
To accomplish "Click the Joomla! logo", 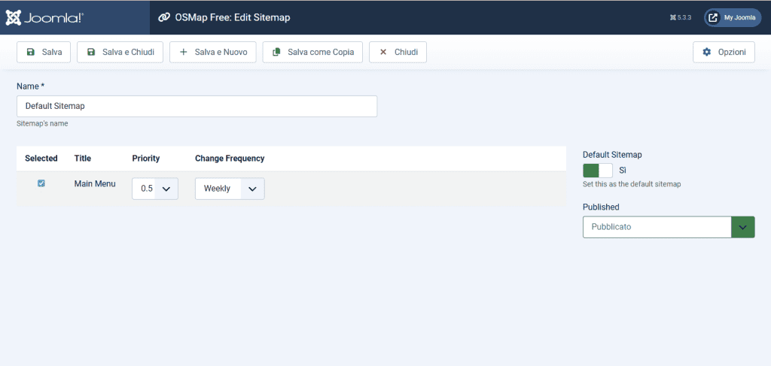I will pos(44,18).
